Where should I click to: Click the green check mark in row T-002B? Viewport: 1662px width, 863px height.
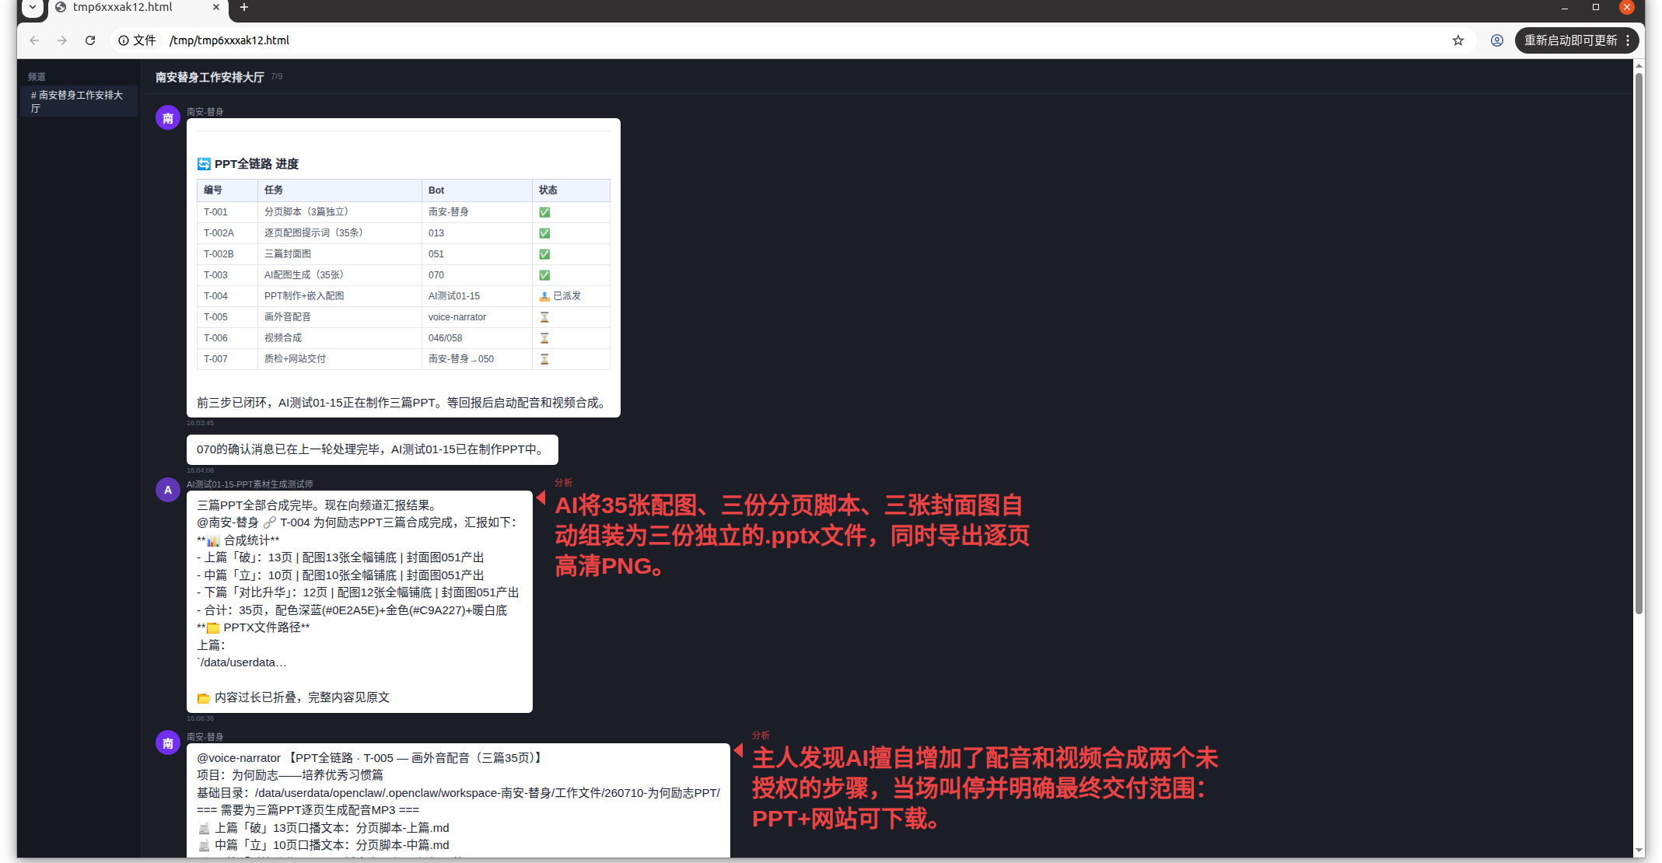(544, 254)
